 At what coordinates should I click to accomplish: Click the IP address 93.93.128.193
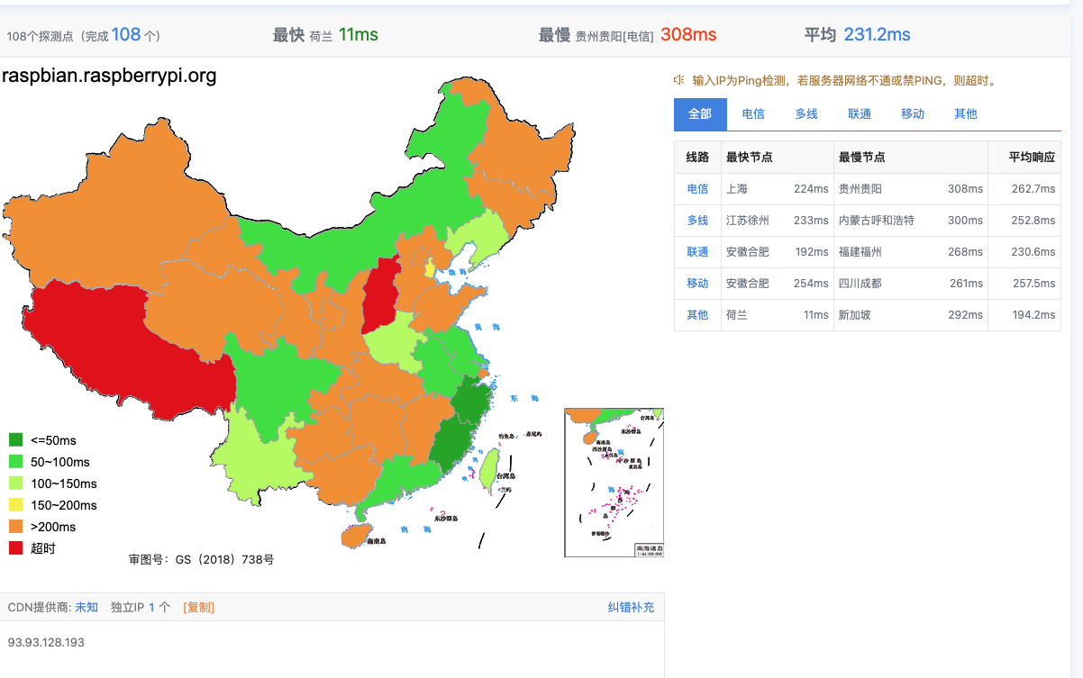tap(46, 643)
